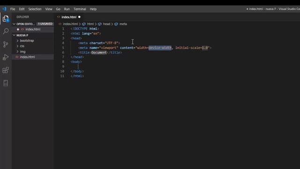The image size is (300, 169).
Task: Click the DOCTYPE html declaration
Action: [85, 29]
